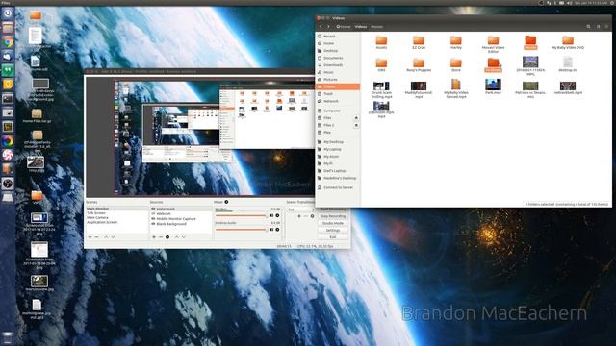The height and width of the screenshot is (346, 616).
Task: Move the selected source up
Action: (x=176, y=237)
